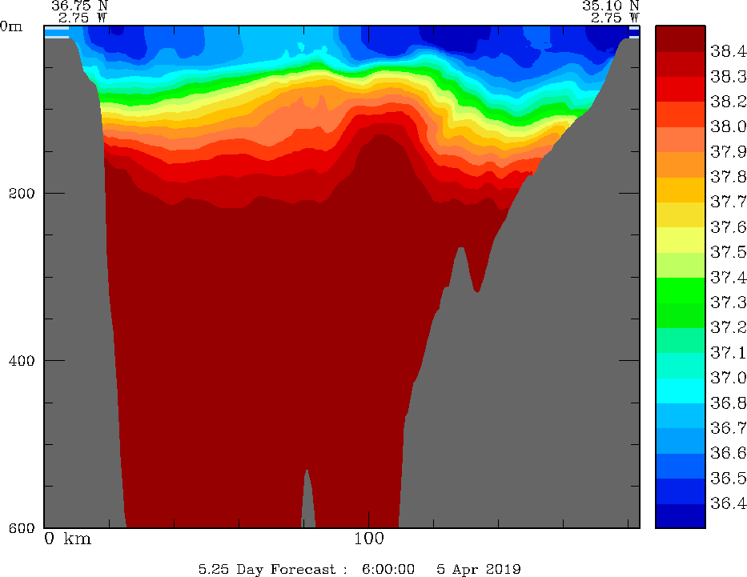Click the 36.75 N start coordinate label
The width and height of the screenshot is (747, 577).
pos(79,5)
